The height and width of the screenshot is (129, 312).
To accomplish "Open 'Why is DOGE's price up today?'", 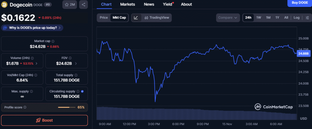I will 32,28.
